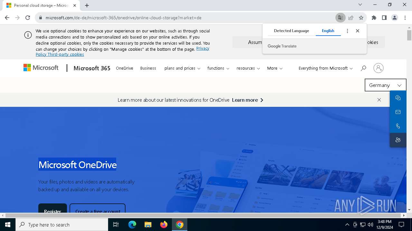Launch Microsoft Edge from taskbar

click(x=132, y=225)
